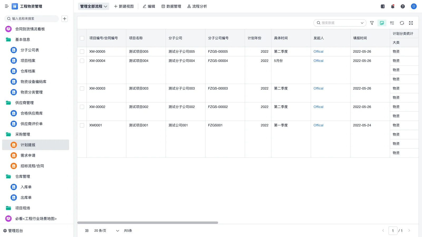Open the 管理全部流程 view dropdown

click(x=94, y=6)
